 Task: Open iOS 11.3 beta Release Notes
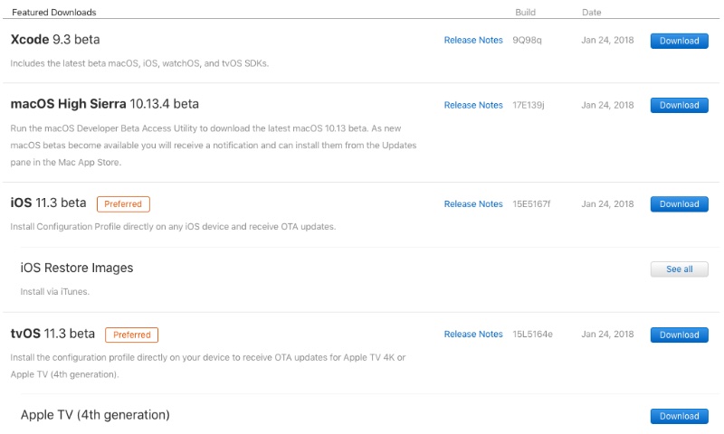tap(473, 203)
